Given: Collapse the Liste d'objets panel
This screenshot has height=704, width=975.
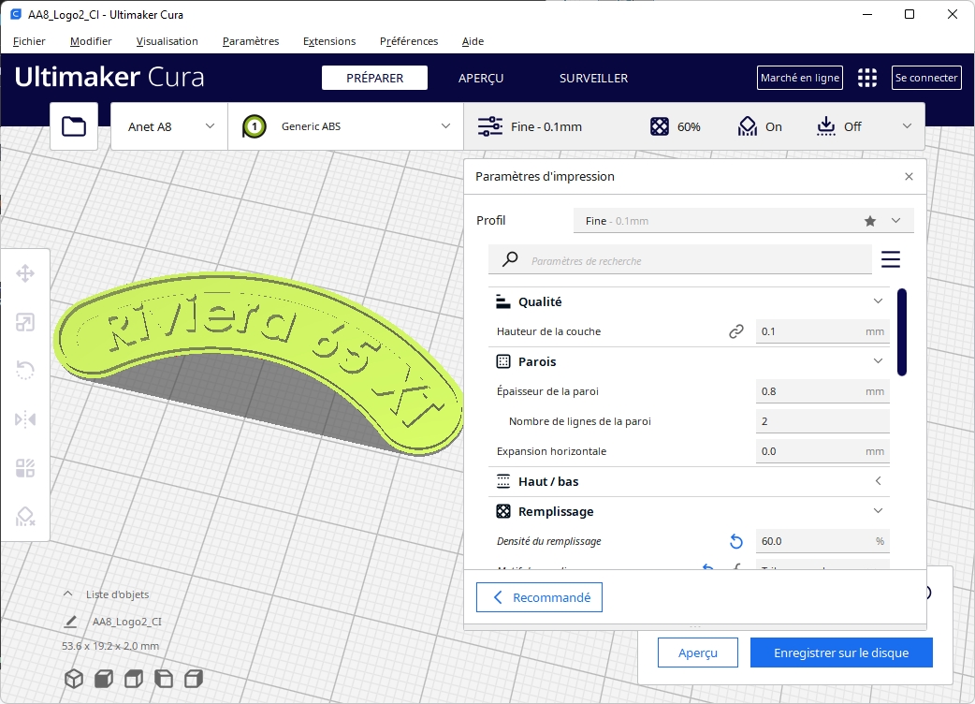Looking at the screenshot, I should click(67, 594).
